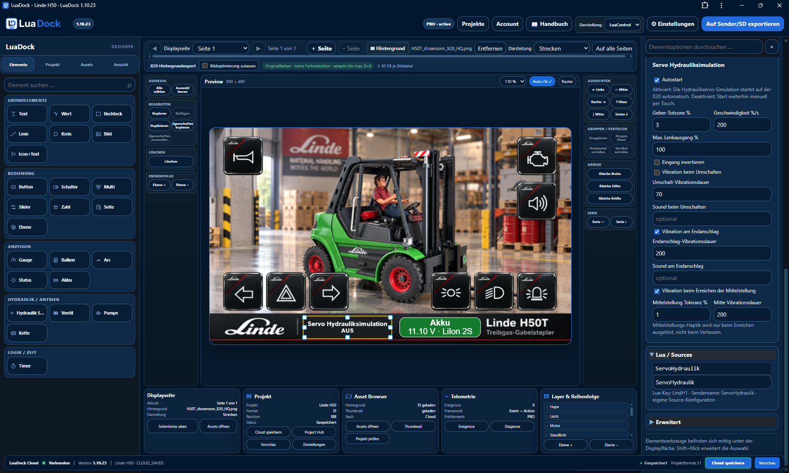Add an Akku element

pyautogui.click(x=69, y=280)
